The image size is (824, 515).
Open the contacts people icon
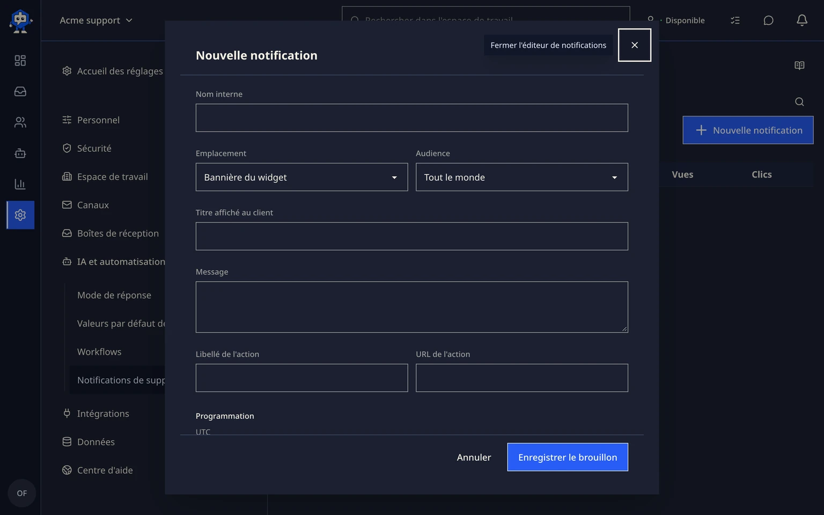(20, 122)
